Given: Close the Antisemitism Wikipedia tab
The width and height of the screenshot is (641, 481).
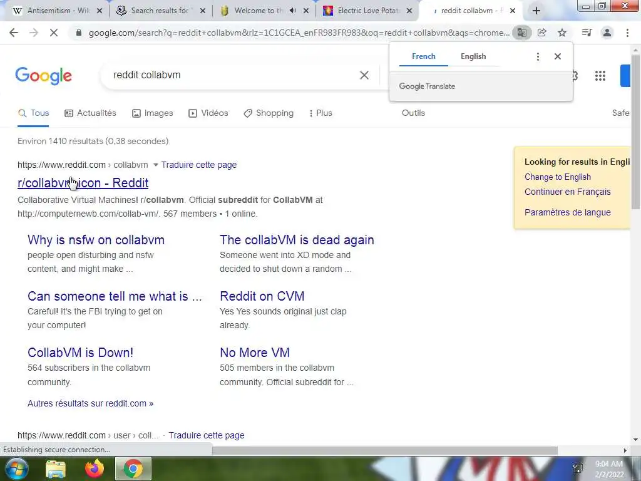Looking at the screenshot, I should 100,11.
